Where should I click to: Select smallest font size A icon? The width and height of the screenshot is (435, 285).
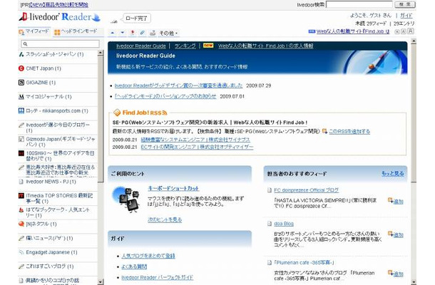click(397, 31)
